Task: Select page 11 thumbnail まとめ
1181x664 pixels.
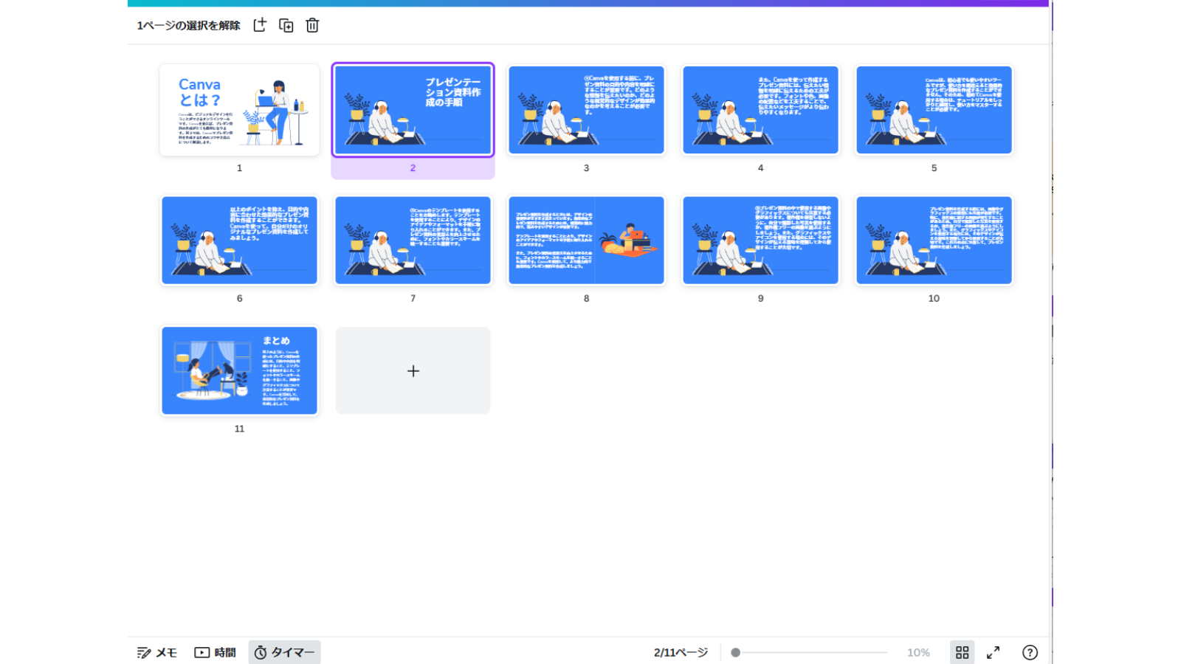Action: tap(239, 370)
